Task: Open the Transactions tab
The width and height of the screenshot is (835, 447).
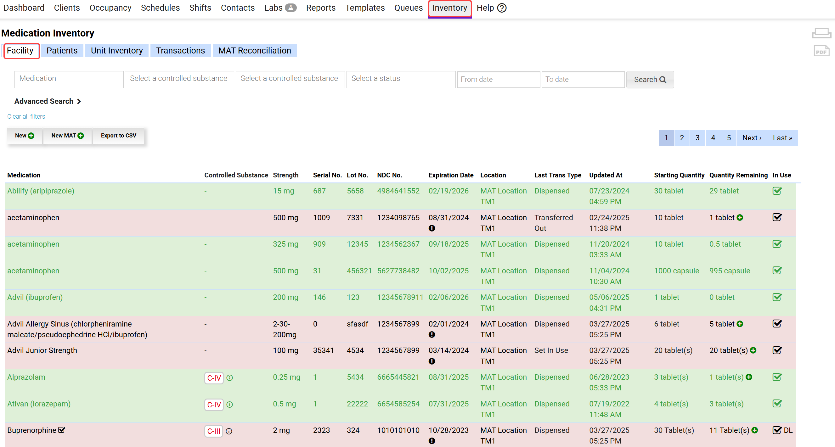Action: tap(181, 51)
